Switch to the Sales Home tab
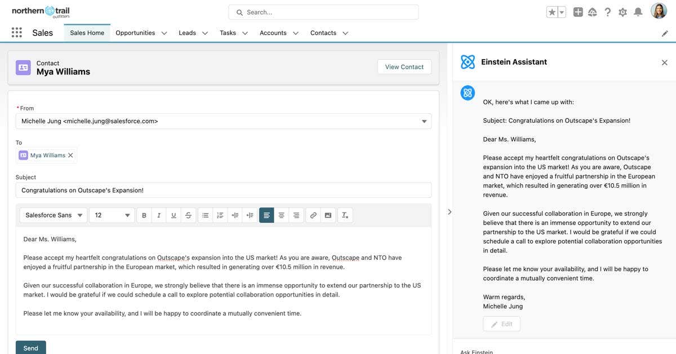 87,33
